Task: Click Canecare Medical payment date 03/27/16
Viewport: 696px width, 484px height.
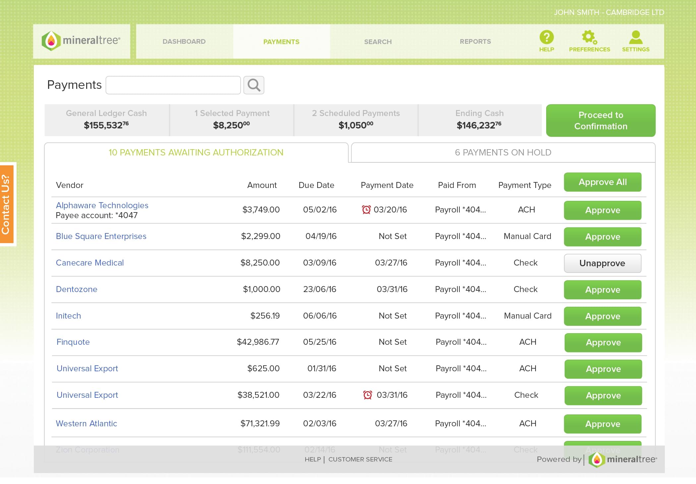Action: 391,263
